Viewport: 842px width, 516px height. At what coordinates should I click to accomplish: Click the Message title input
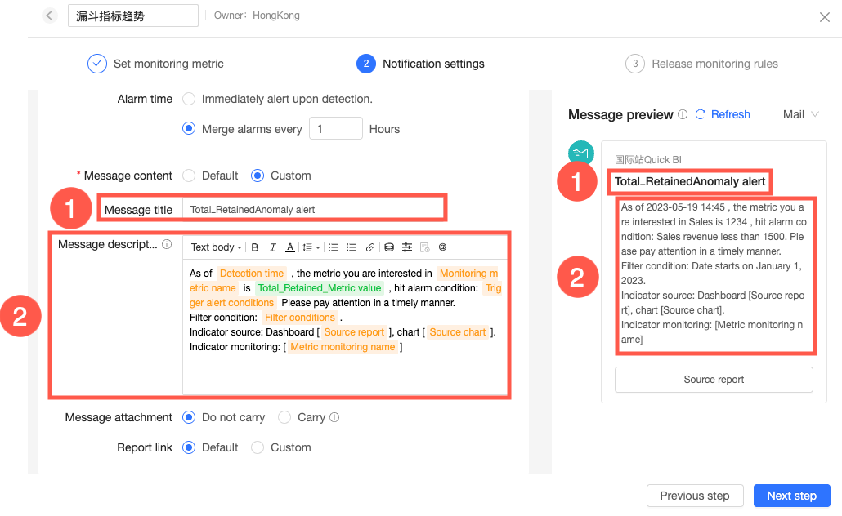click(x=313, y=209)
